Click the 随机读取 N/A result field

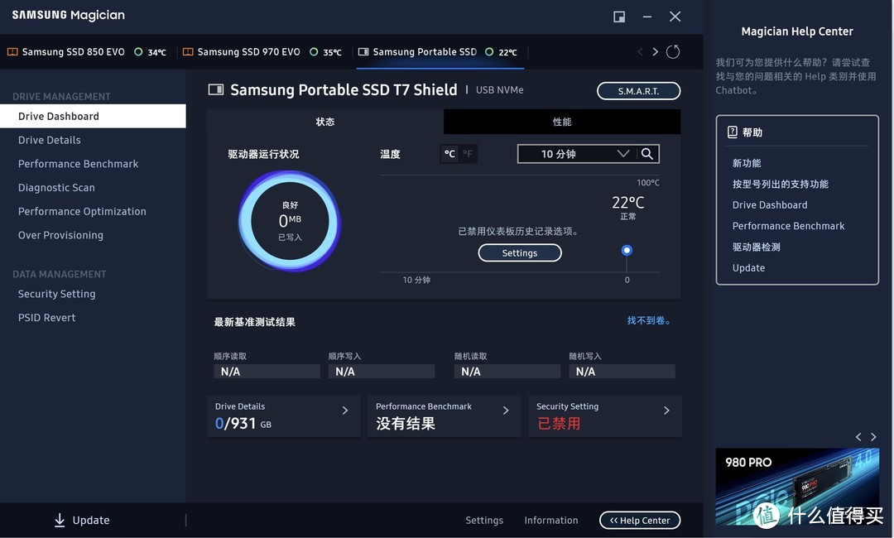(507, 372)
